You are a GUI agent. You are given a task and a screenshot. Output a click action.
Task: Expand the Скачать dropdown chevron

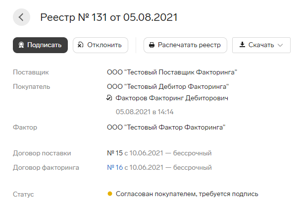280,45
